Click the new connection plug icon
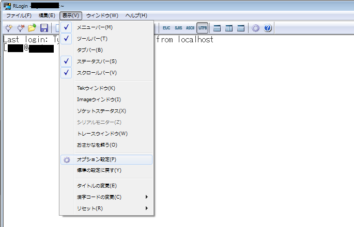This screenshot has height=227, width=354. click(9, 28)
